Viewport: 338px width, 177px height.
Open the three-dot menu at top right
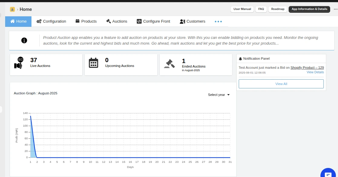pos(335,9)
